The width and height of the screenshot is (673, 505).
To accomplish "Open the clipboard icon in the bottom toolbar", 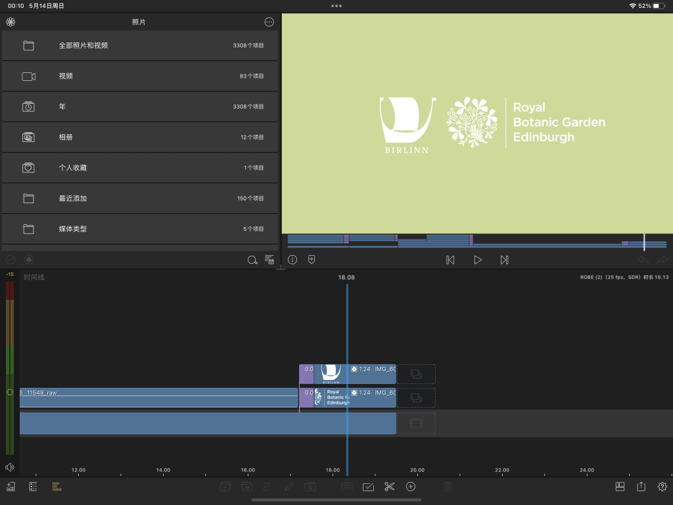I will 347,487.
